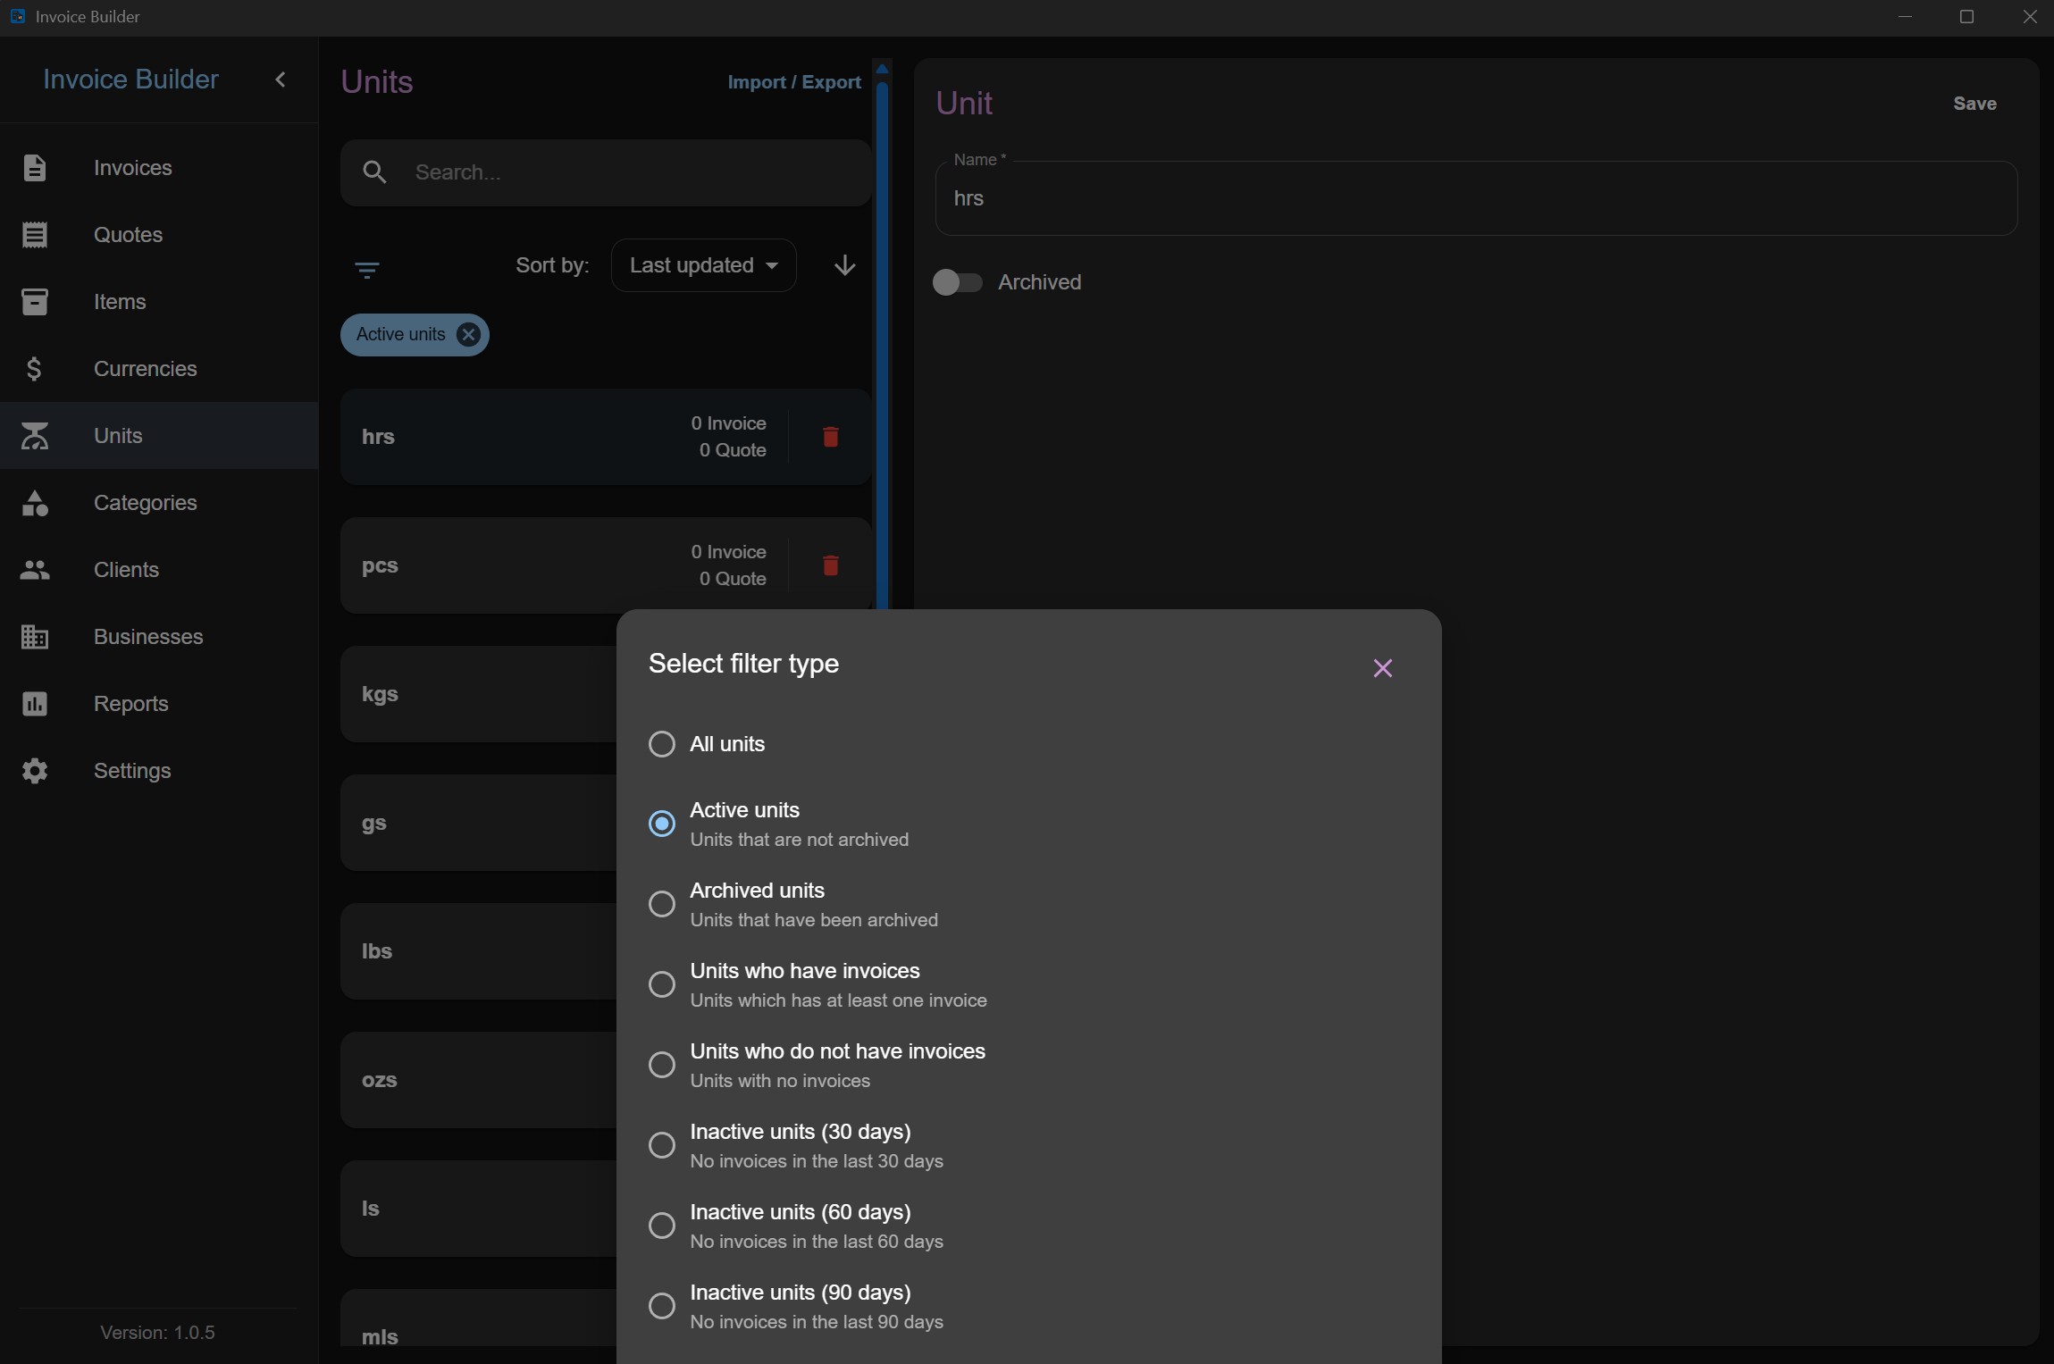
Task: Click the Businesses building icon
Action: pos(34,636)
